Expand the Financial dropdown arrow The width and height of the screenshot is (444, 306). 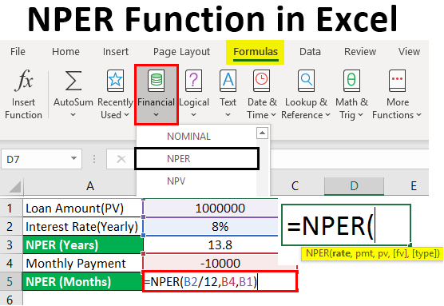pyautogui.click(x=156, y=115)
